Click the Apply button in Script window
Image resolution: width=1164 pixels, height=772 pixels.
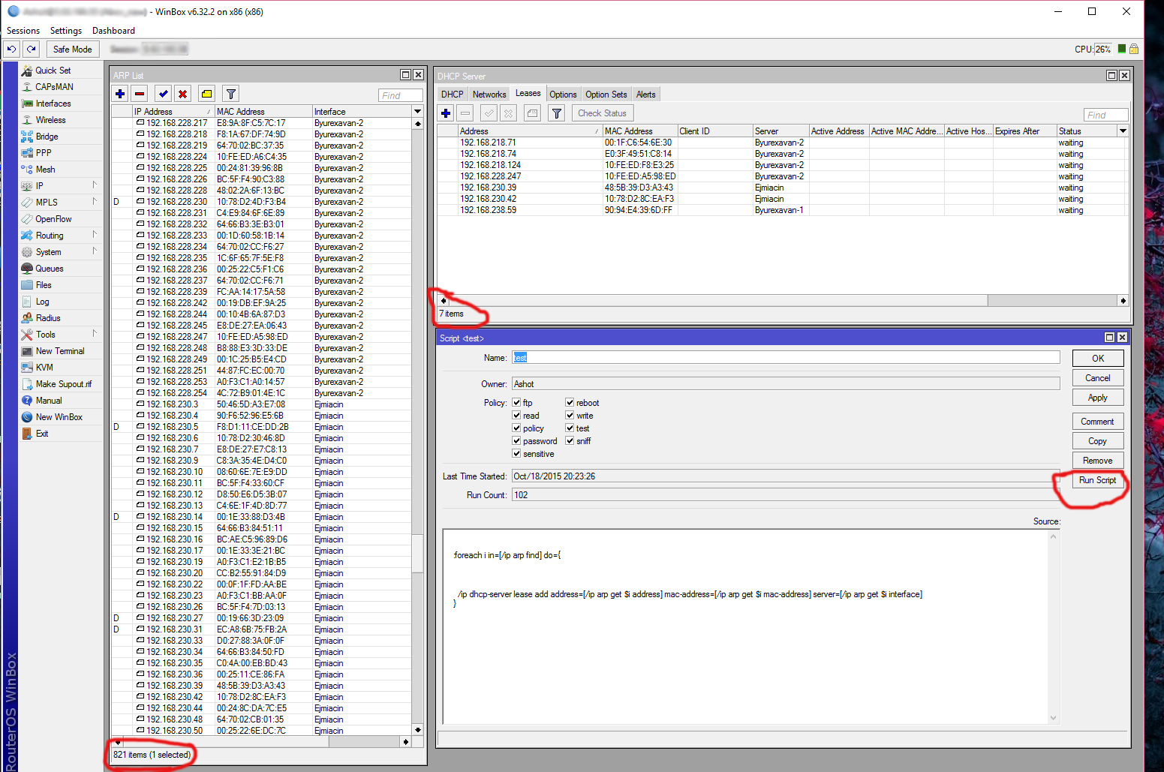click(x=1097, y=398)
